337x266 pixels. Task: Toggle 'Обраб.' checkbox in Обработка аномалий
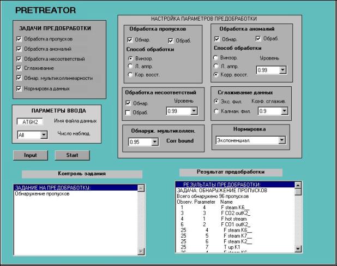click(x=258, y=39)
